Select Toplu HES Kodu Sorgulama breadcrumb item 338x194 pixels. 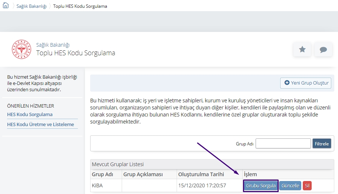(80, 6)
